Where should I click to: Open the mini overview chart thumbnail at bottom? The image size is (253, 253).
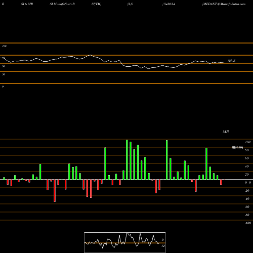pyautogui.click(x=125, y=242)
